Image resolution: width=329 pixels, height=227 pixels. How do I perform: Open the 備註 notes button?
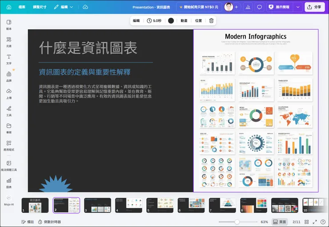click(28, 222)
